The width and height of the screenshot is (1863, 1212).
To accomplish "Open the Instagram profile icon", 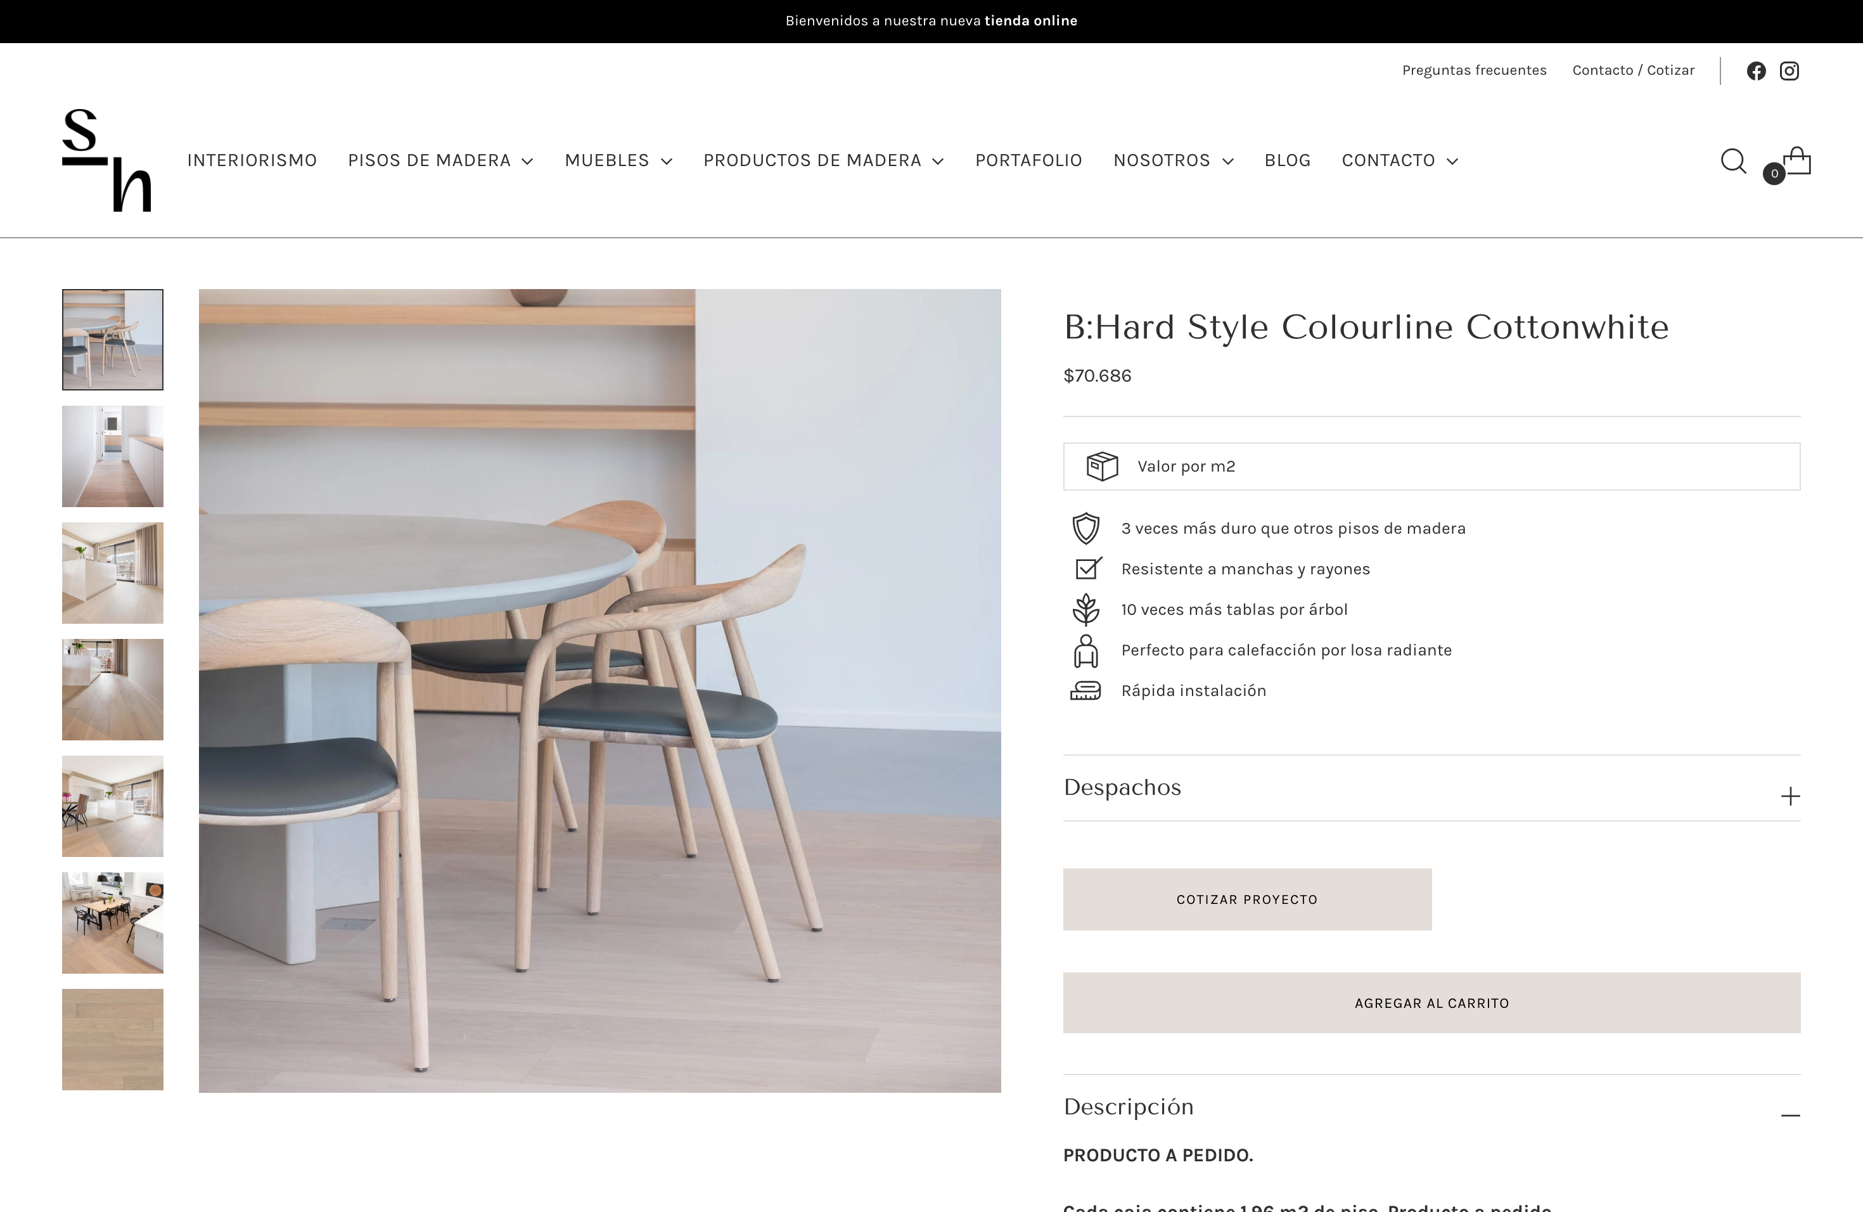I will tap(1789, 71).
